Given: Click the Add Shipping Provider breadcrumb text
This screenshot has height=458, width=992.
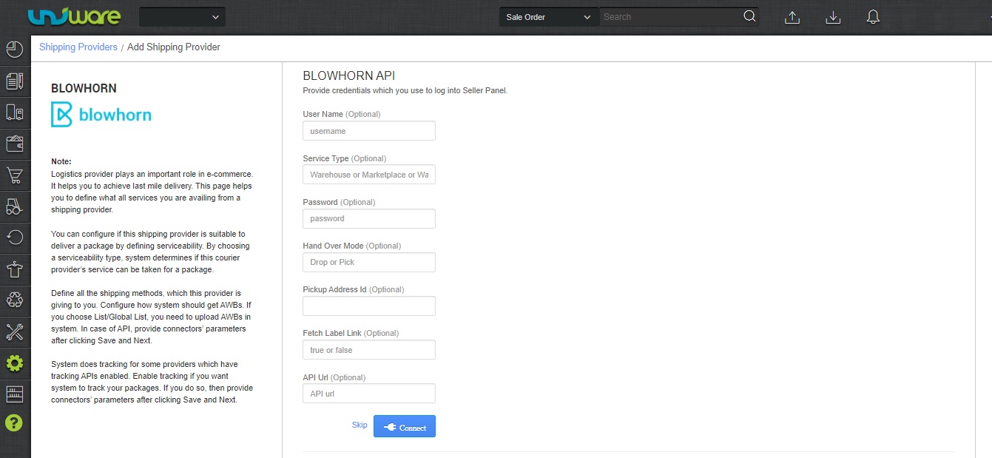Looking at the screenshot, I should [x=174, y=47].
